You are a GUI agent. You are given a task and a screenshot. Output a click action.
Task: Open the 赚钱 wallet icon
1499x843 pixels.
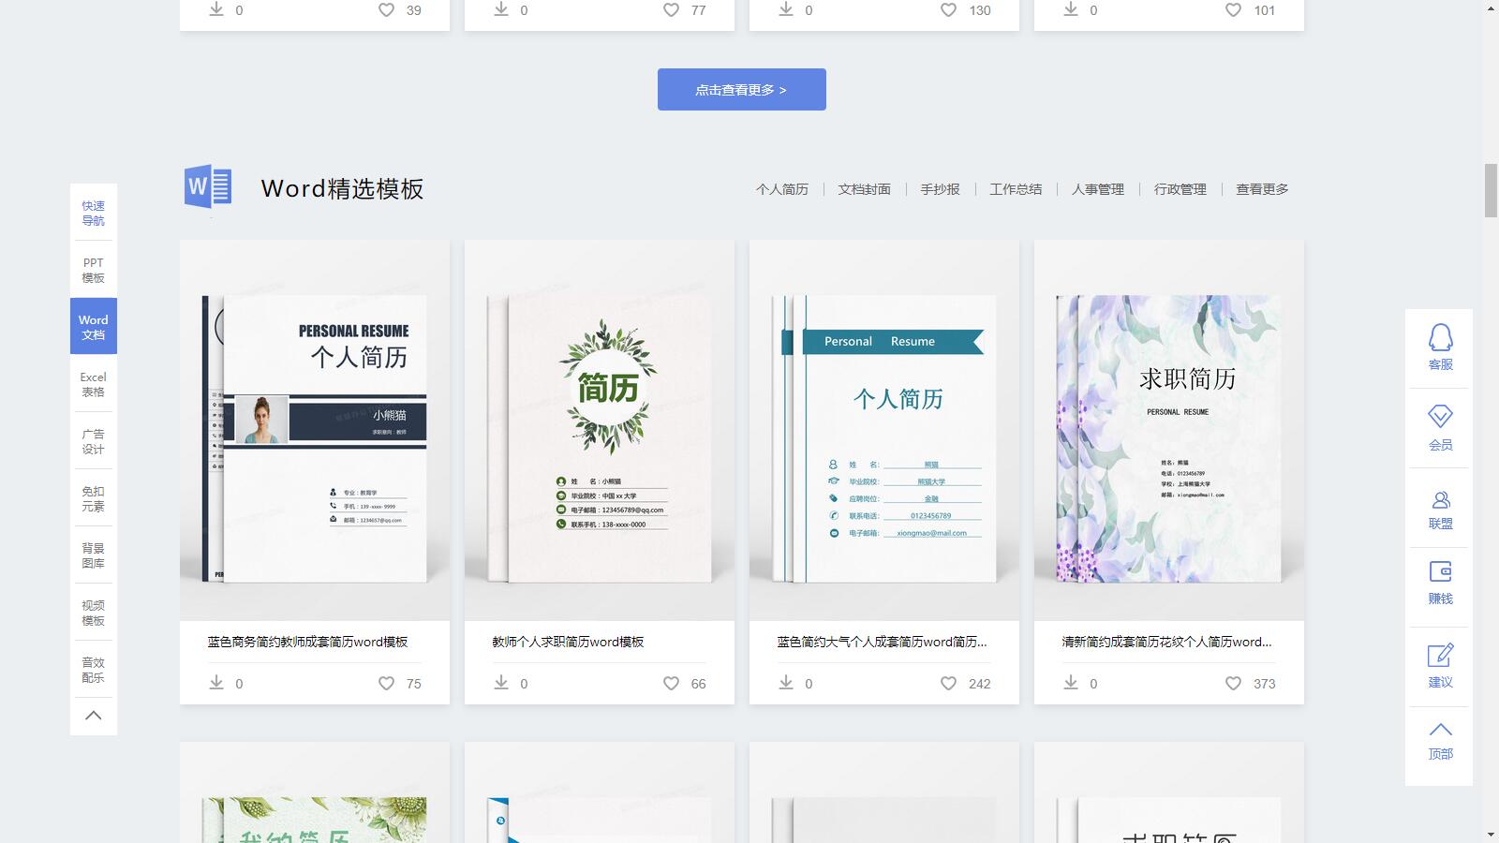[1440, 572]
